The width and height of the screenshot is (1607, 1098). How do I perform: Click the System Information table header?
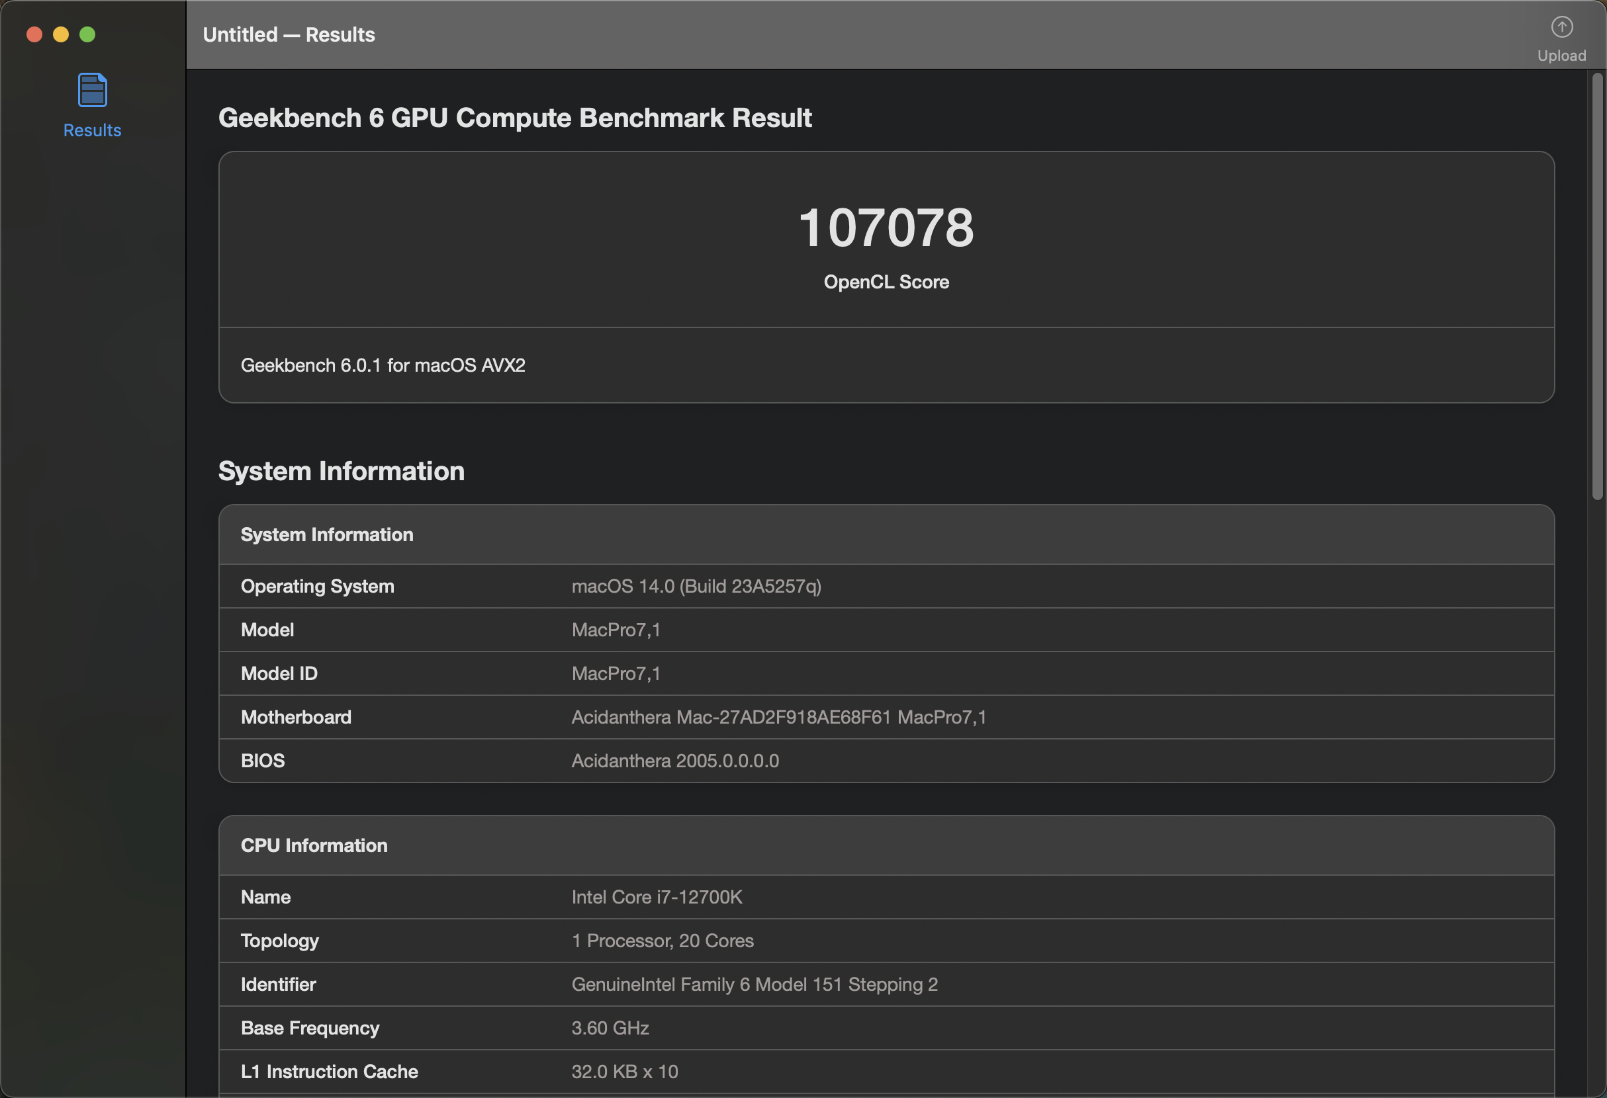point(326,534)
